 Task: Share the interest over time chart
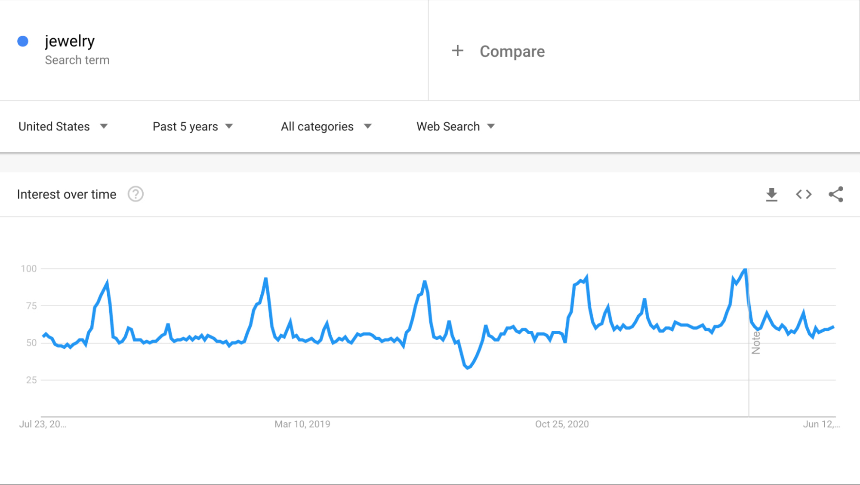(835, 195)
